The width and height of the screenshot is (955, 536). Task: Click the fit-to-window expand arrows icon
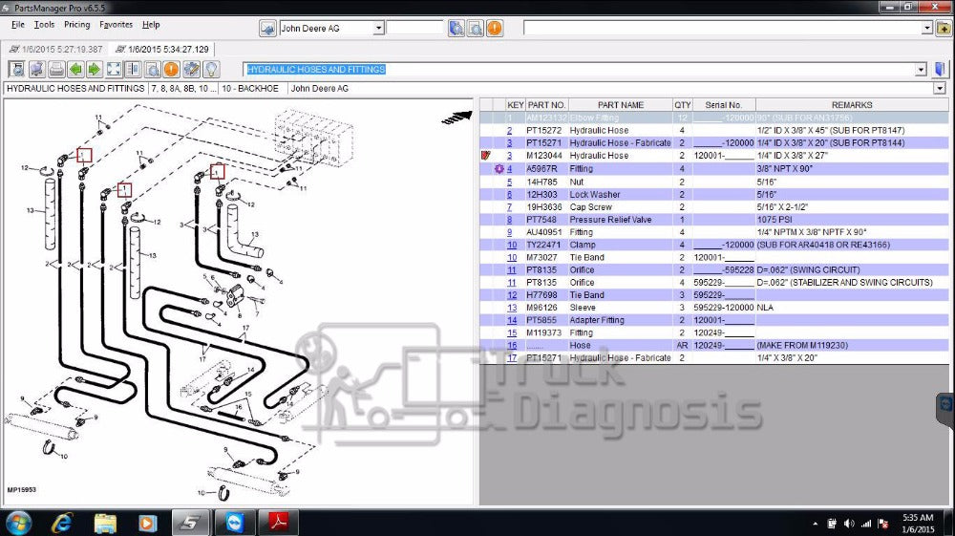point(114,69)
